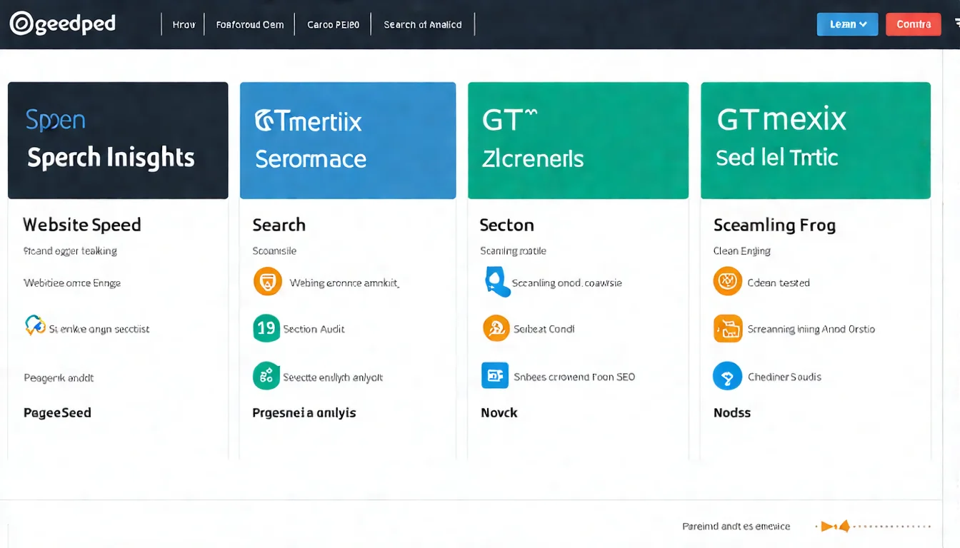Expand the blue Lean dropdown button
The height and width of the screenshot is (548, 960).
[848, 24]
